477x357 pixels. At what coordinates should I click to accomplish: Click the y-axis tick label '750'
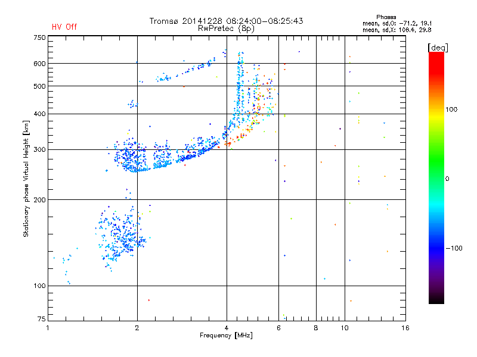pyautogui.click(x=39, y=37)
